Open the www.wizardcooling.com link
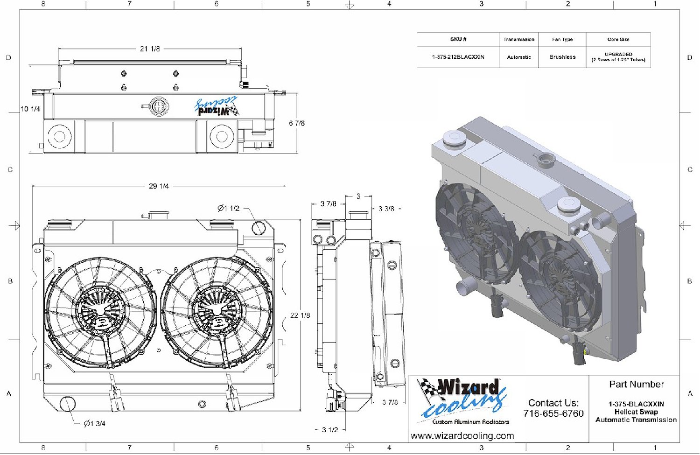700x455 pixels. (x=462, y=436)
